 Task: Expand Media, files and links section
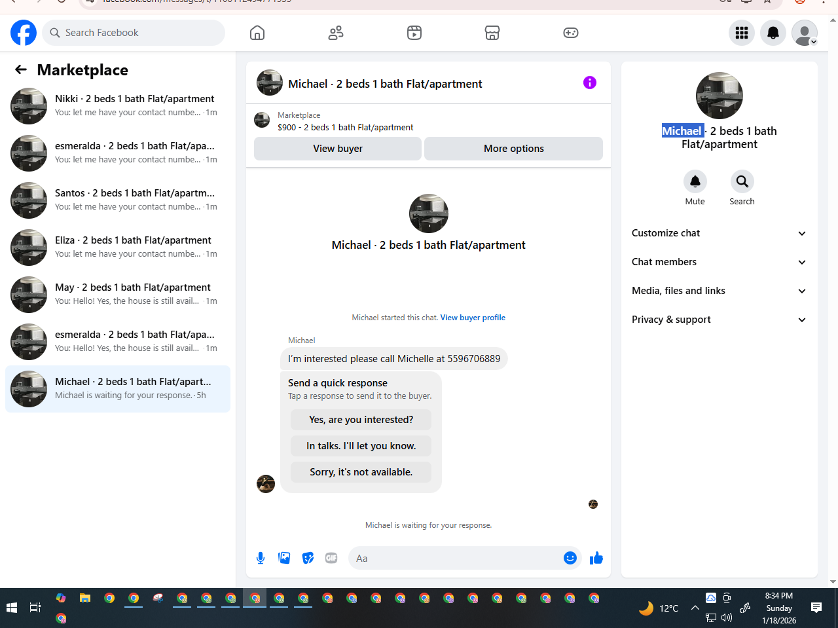click(x=720, y=291)
